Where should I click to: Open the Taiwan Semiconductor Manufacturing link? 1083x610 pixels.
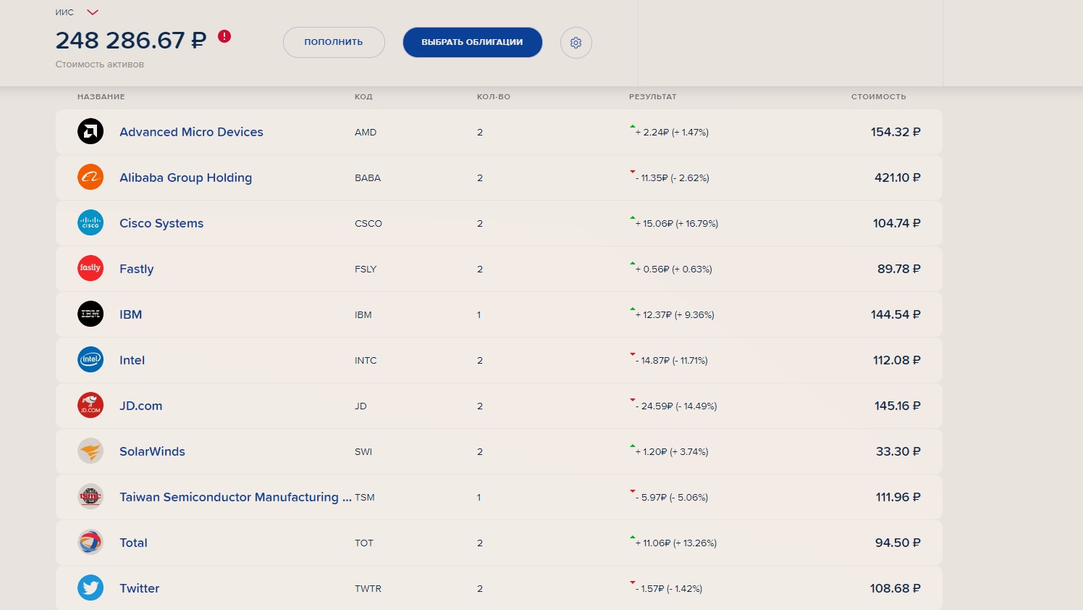point(235,497)
